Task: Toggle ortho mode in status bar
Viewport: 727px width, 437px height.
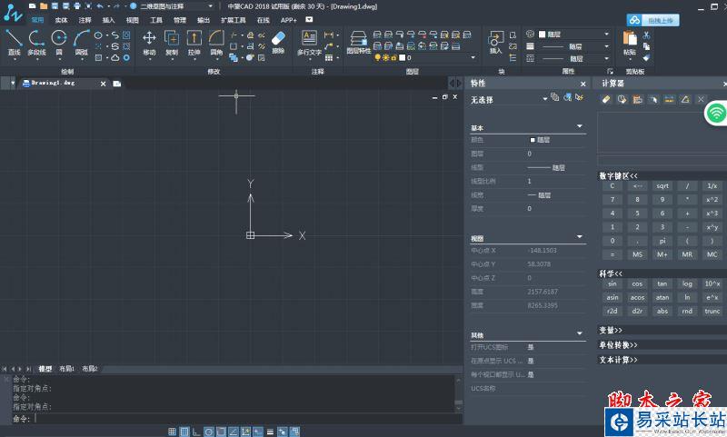Action: click(x=196, y=432)
